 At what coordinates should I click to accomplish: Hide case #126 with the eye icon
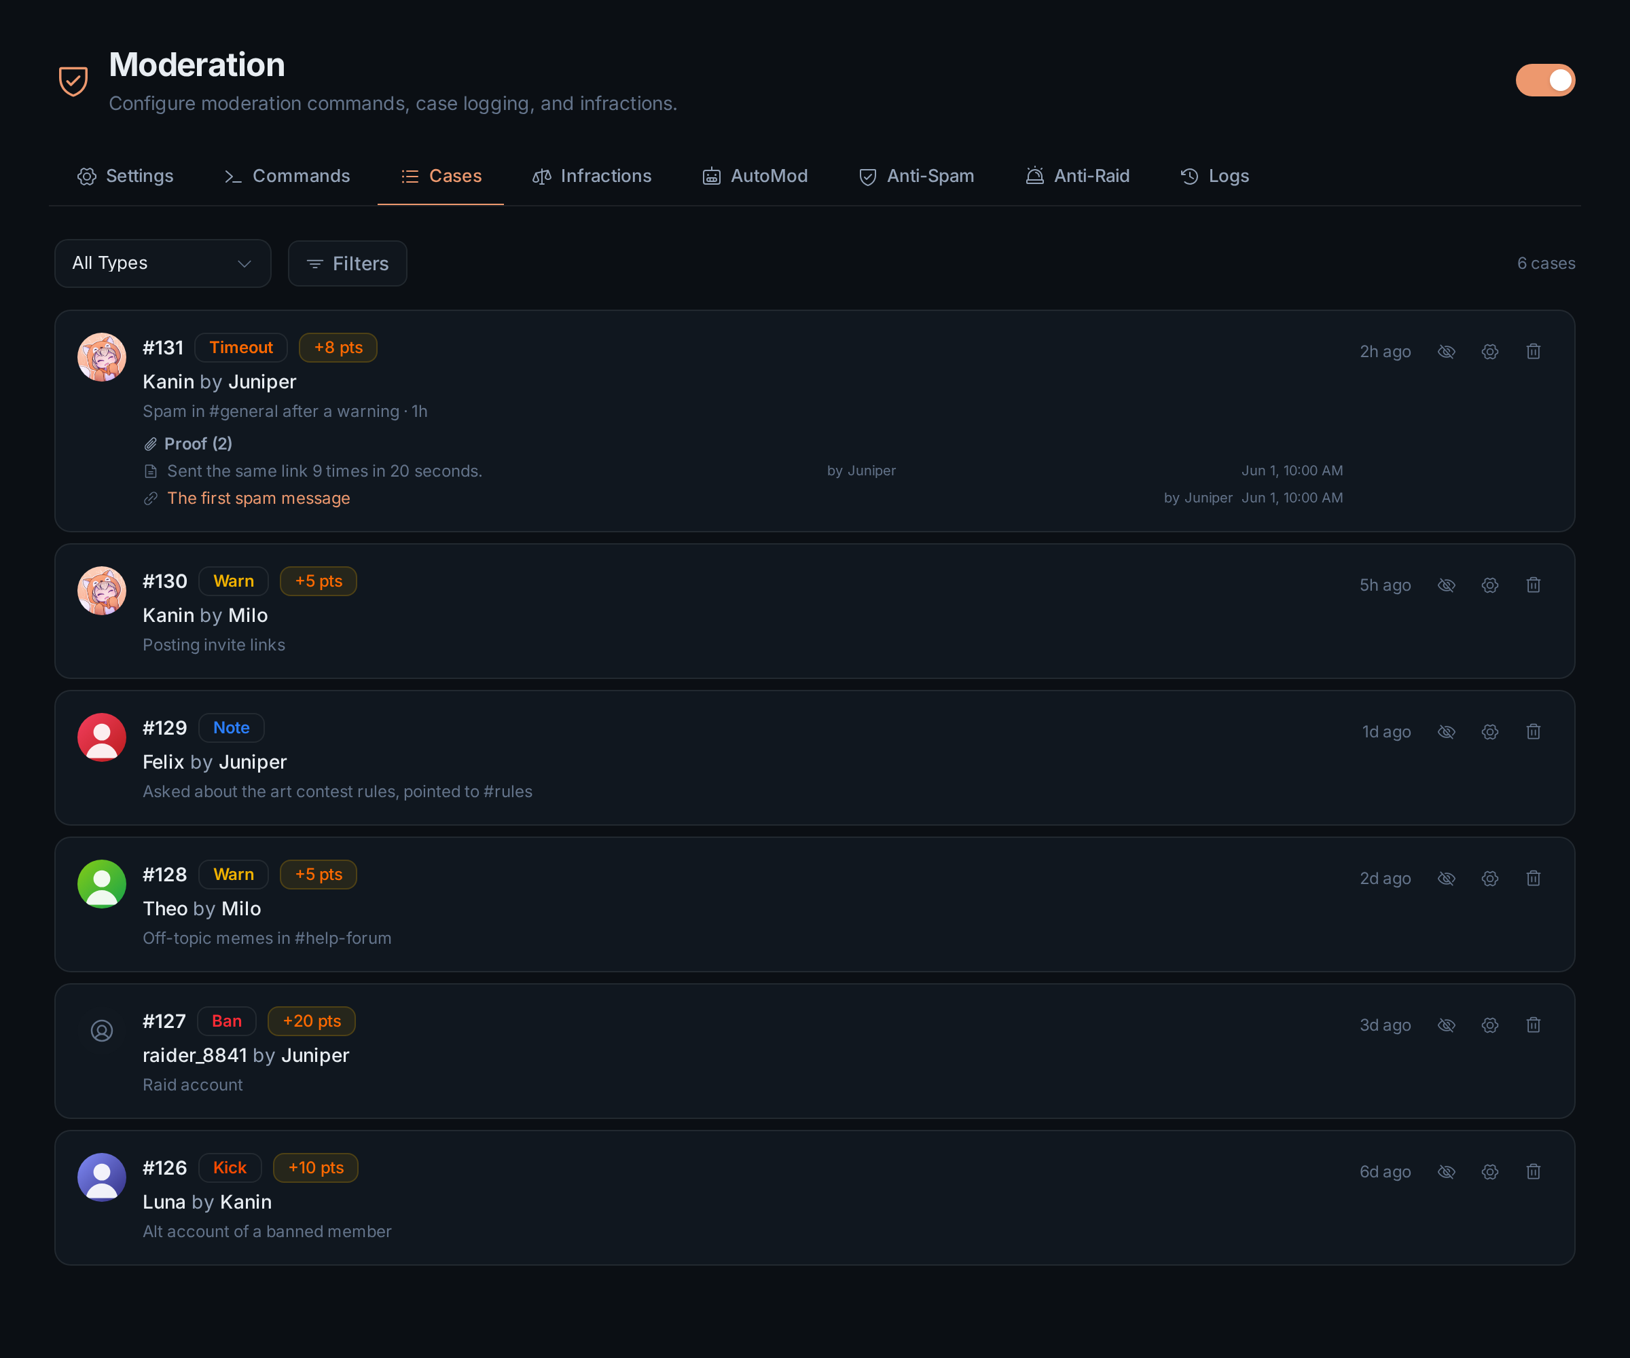click(1446, 1172)
